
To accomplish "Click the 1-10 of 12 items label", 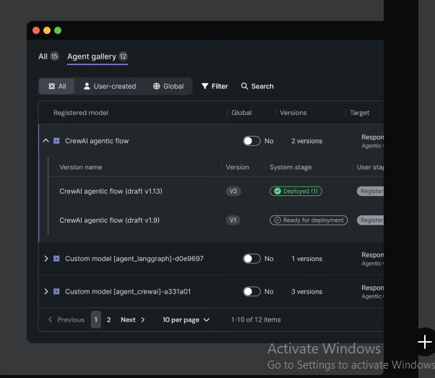I will 256,319.
